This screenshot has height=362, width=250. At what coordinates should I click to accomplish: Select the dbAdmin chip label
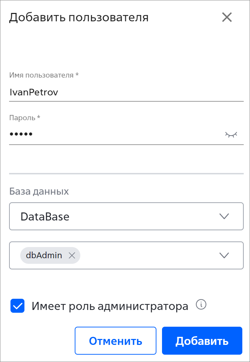coord(44,255)
